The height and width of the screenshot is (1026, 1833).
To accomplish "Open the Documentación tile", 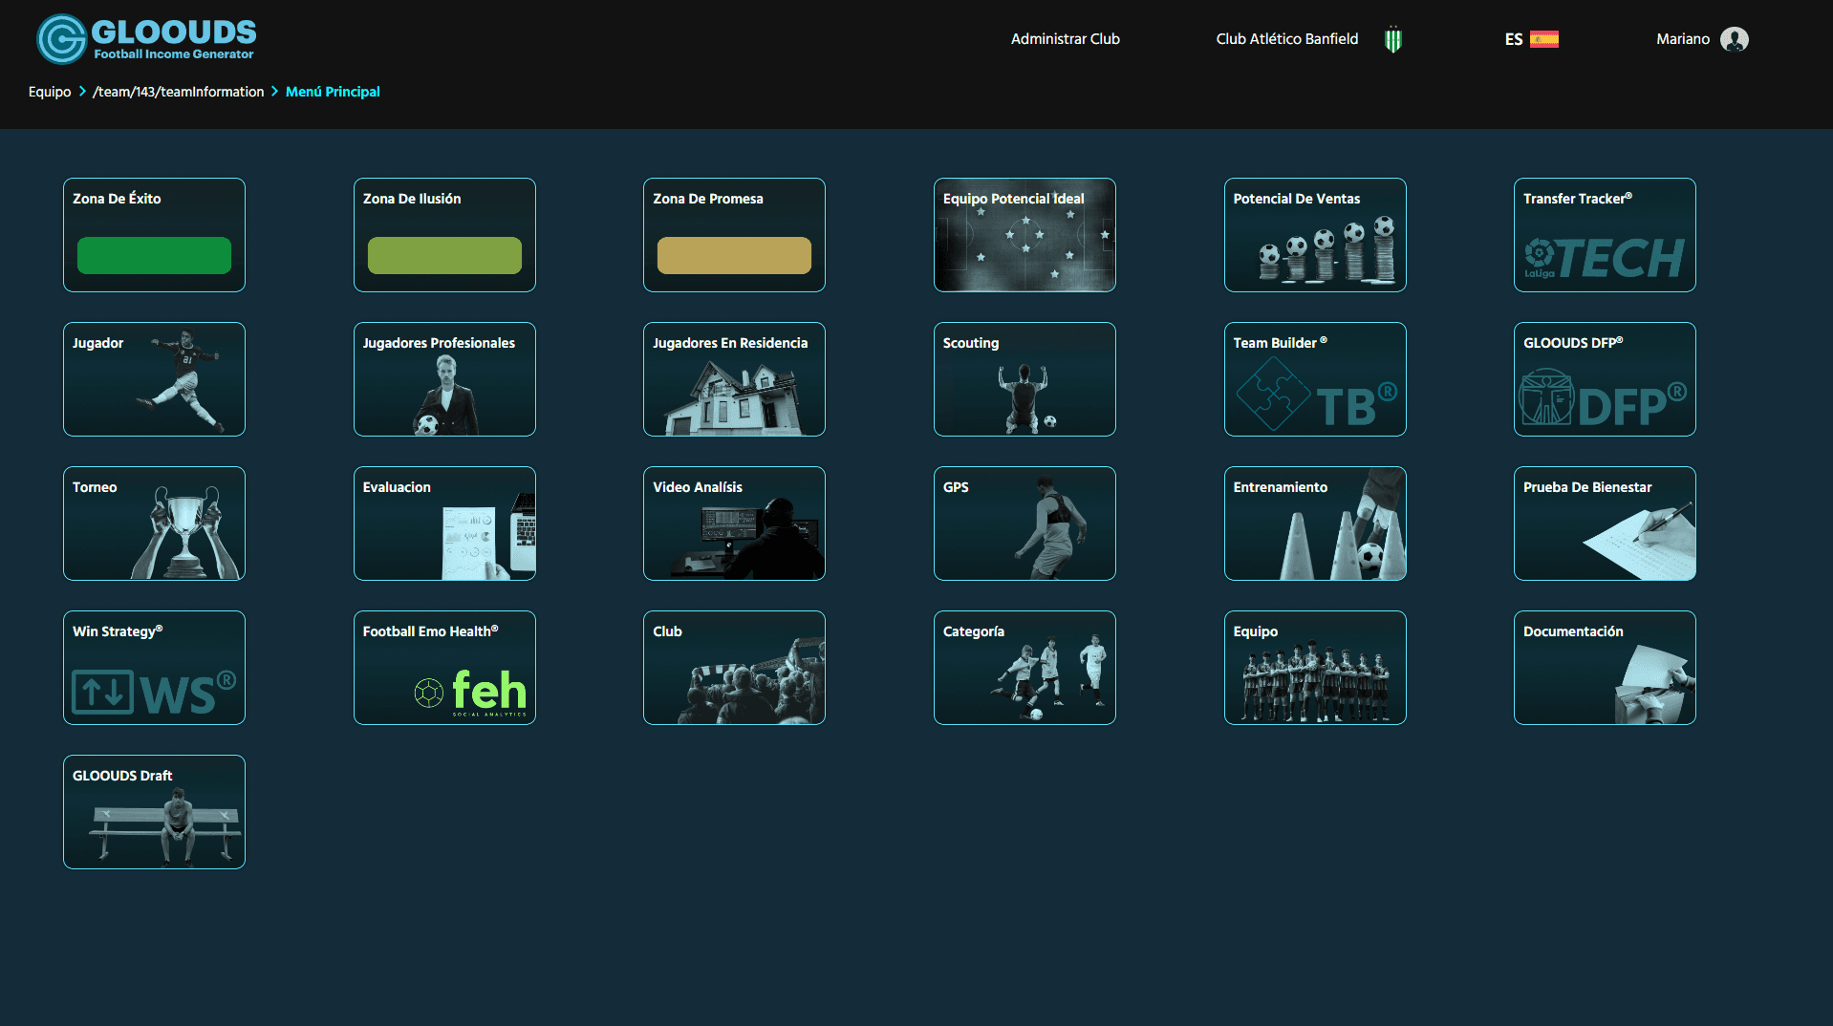I will click(x=1605, y=668).
